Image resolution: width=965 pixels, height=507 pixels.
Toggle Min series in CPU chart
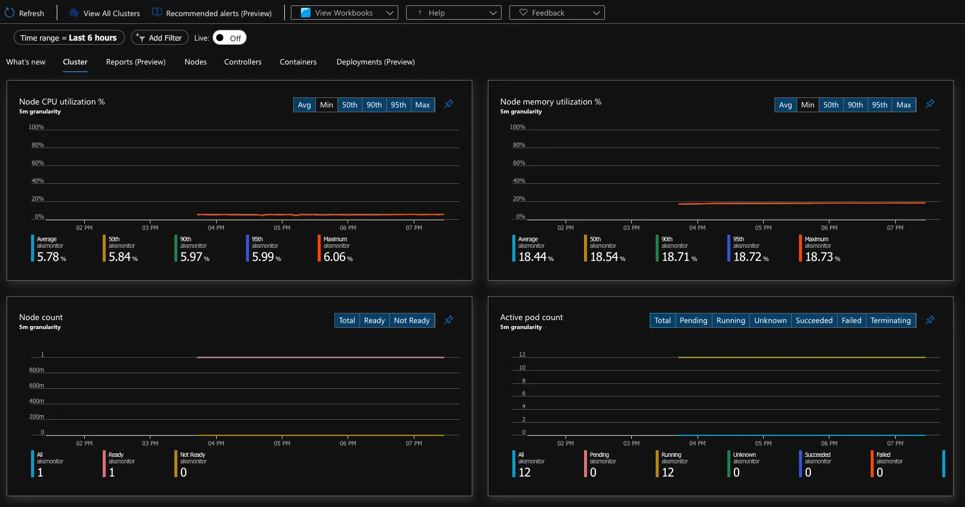point(327,105)
